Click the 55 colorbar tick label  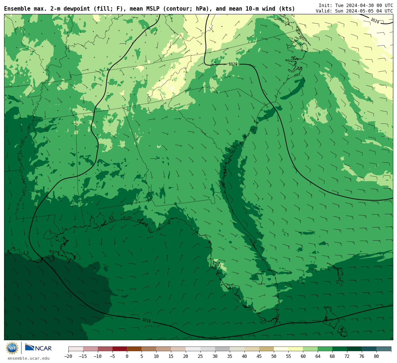pyautogui.click(x=289, y=356)
